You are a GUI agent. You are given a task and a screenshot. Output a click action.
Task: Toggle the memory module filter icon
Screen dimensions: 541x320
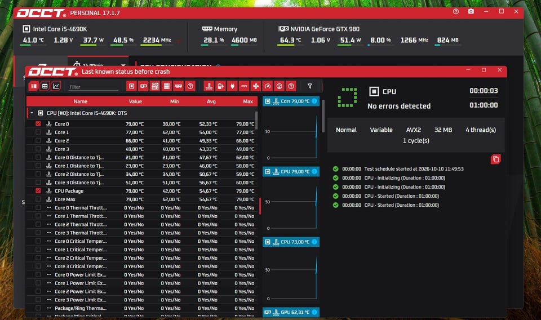(179, 86)
